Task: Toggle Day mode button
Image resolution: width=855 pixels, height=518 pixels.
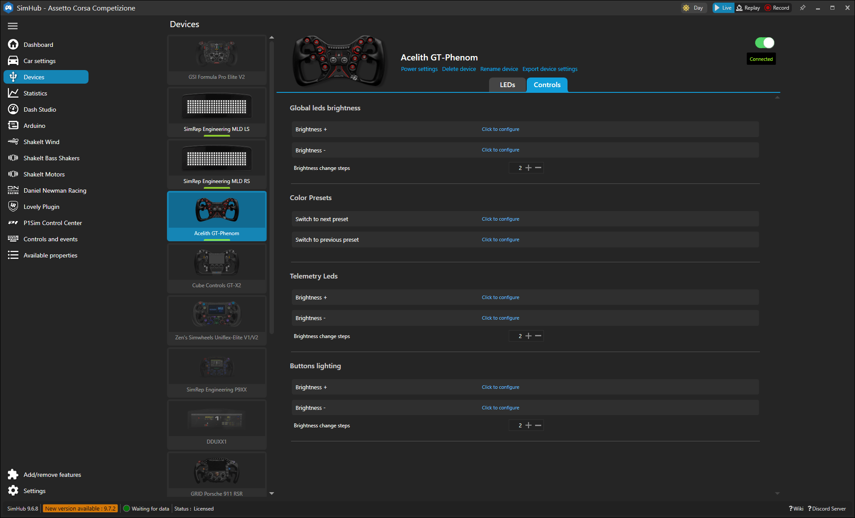Action: point(694,8)
